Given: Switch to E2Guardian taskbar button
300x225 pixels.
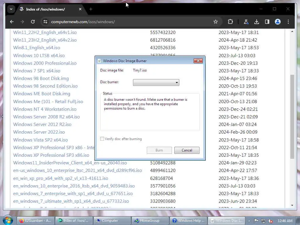Looking at the screenshot, I should click(x=35, y=221).
